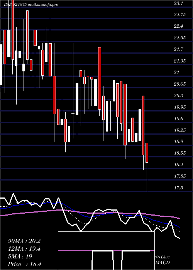Click the <<Live MACD label

(163, 260)
